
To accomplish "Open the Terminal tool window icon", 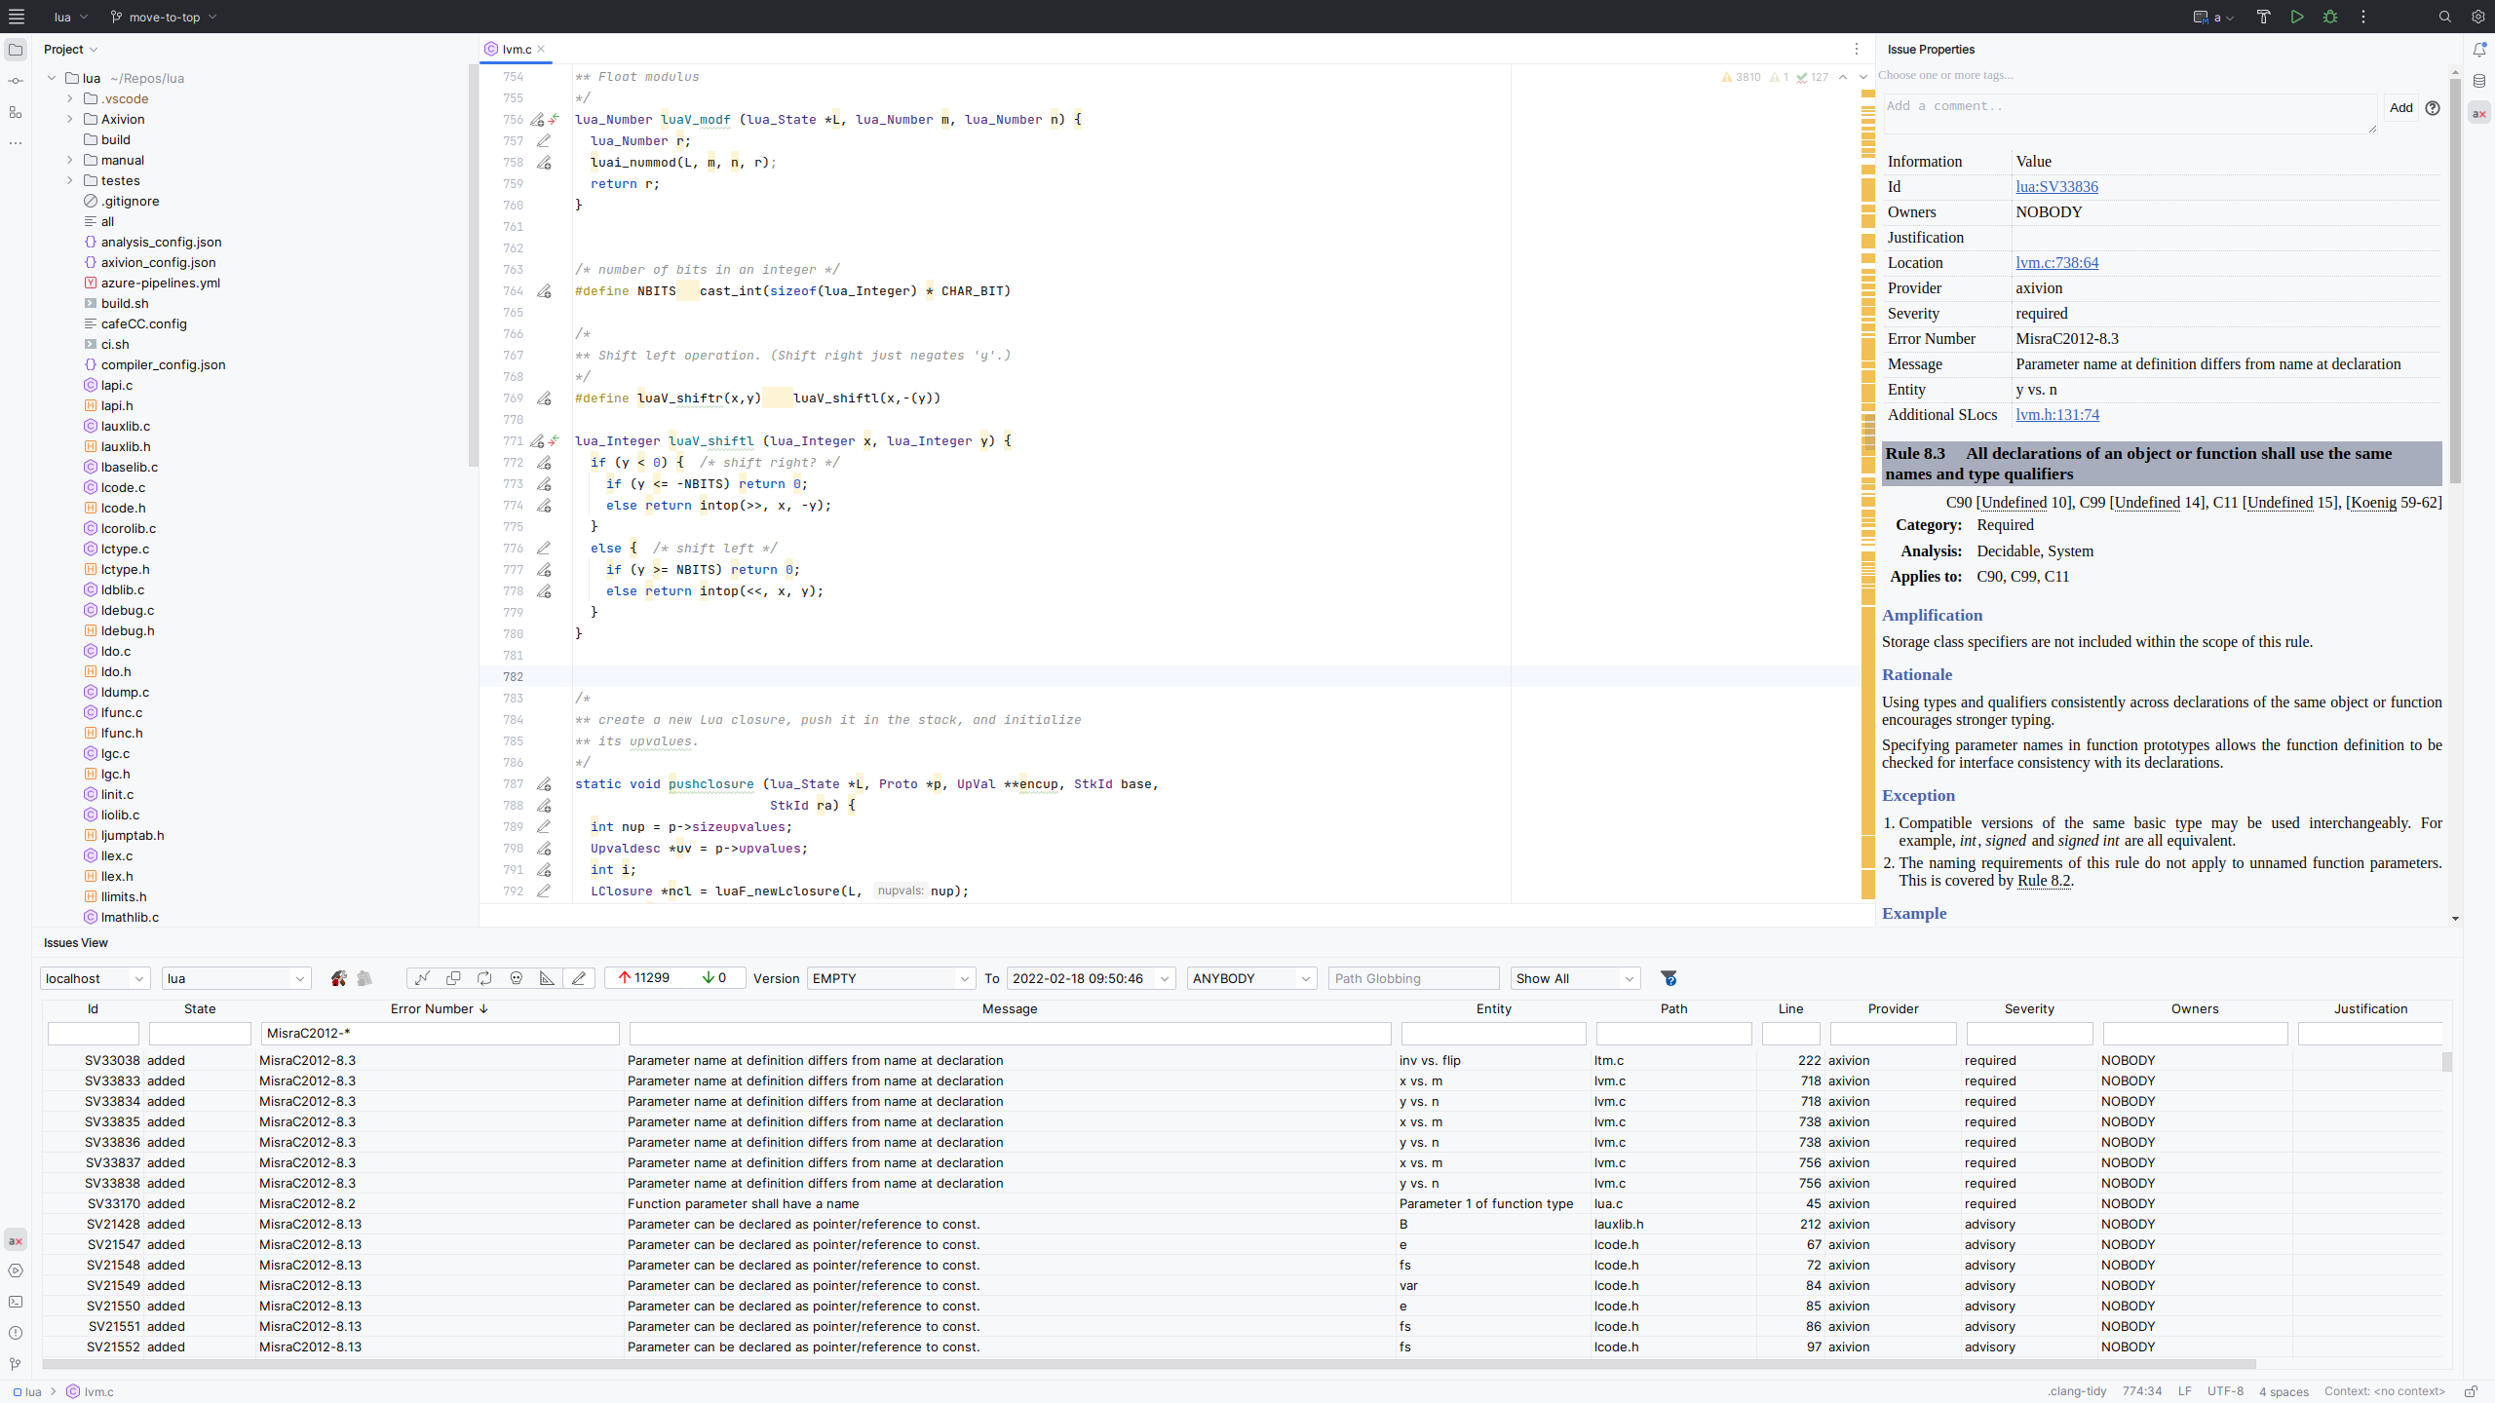I will pos(16,1302).
